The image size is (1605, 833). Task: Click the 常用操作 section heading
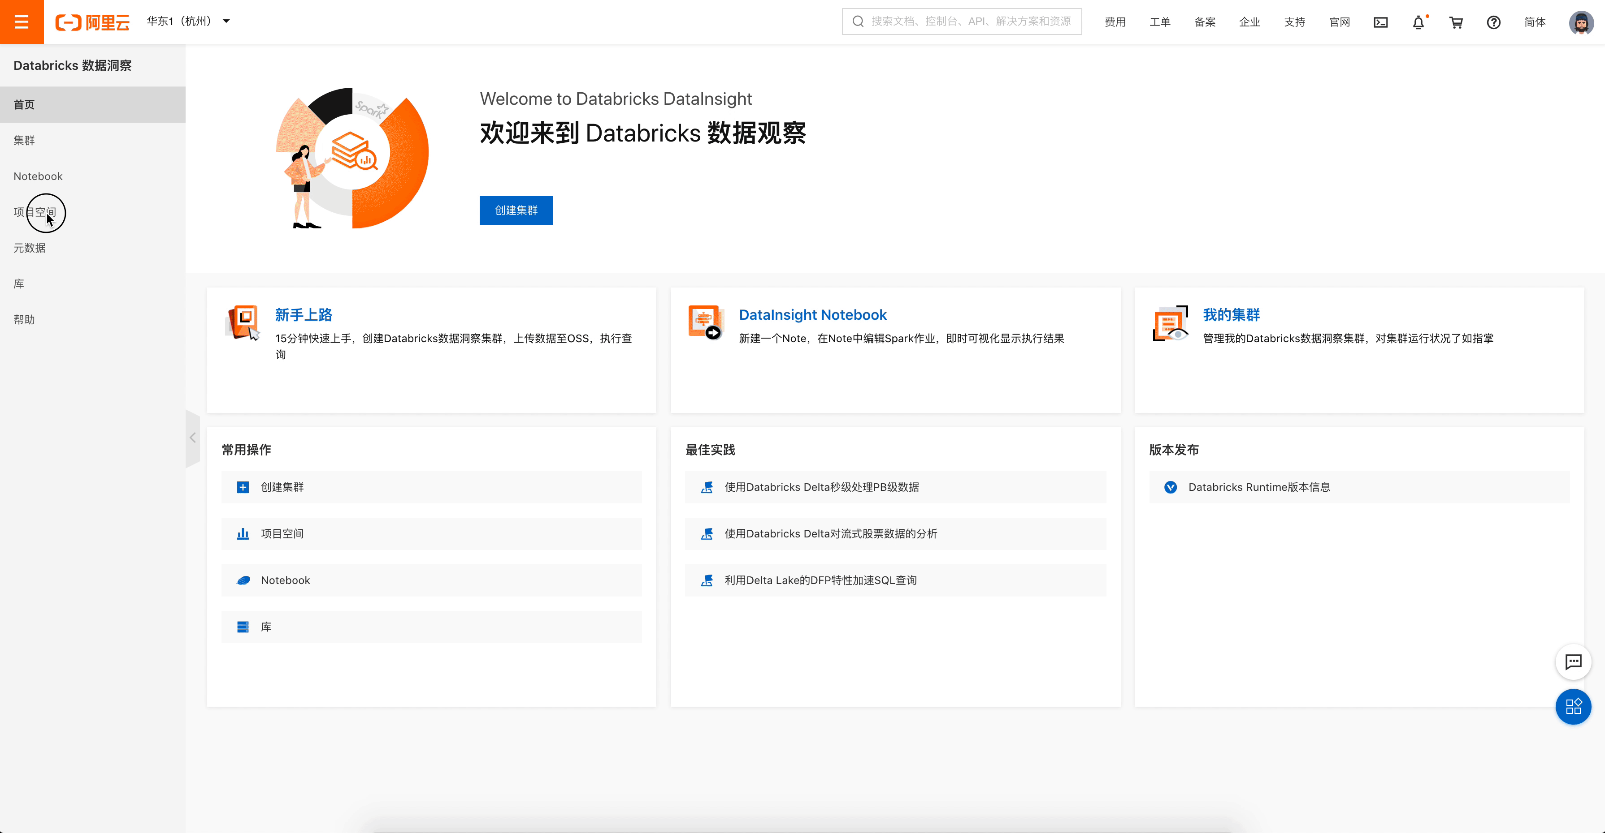(247, 450)
